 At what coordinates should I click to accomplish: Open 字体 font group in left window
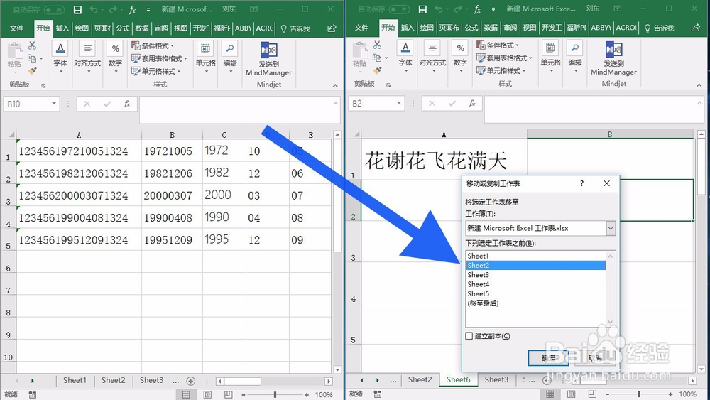(60, 57)
